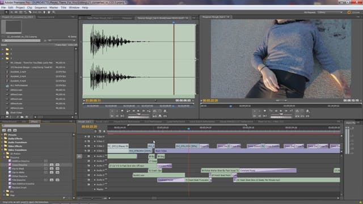
Task: Expand the Audio Transitions folder
Action: [2, 142]
